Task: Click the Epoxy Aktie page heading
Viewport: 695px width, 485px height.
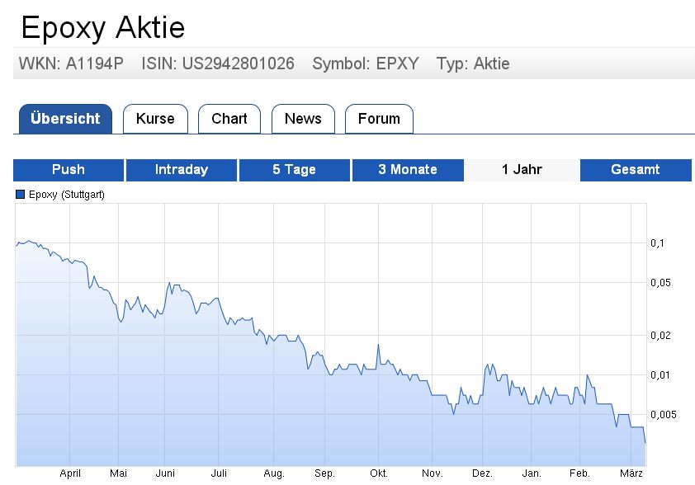Action: pyautogui.click(x=102, y=28)
